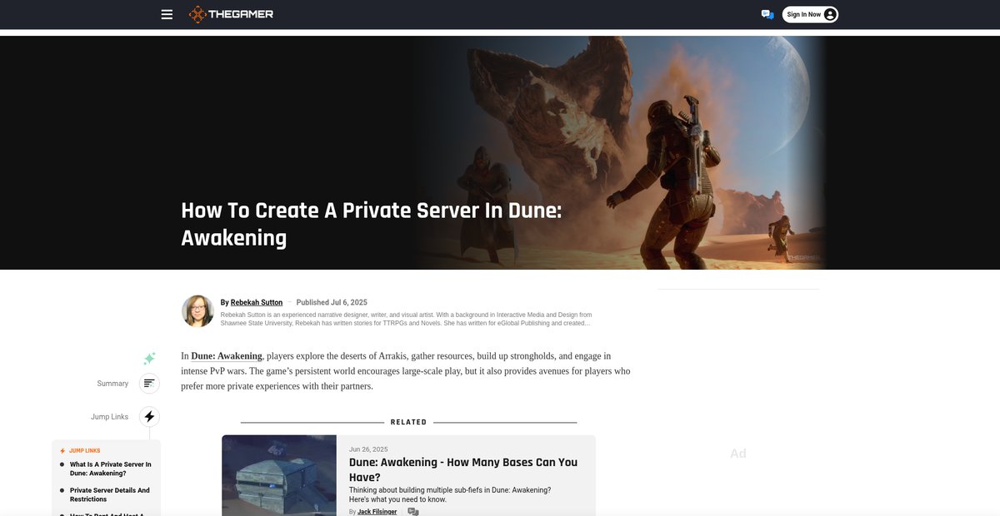Click Rebekah Sutton's author photo
1000x516 pixels.
coord(197,310)
